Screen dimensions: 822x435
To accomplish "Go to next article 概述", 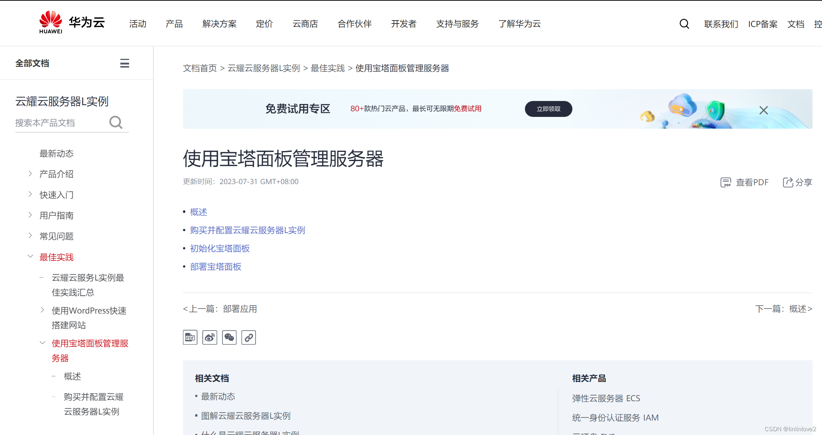I will point(784,309).
